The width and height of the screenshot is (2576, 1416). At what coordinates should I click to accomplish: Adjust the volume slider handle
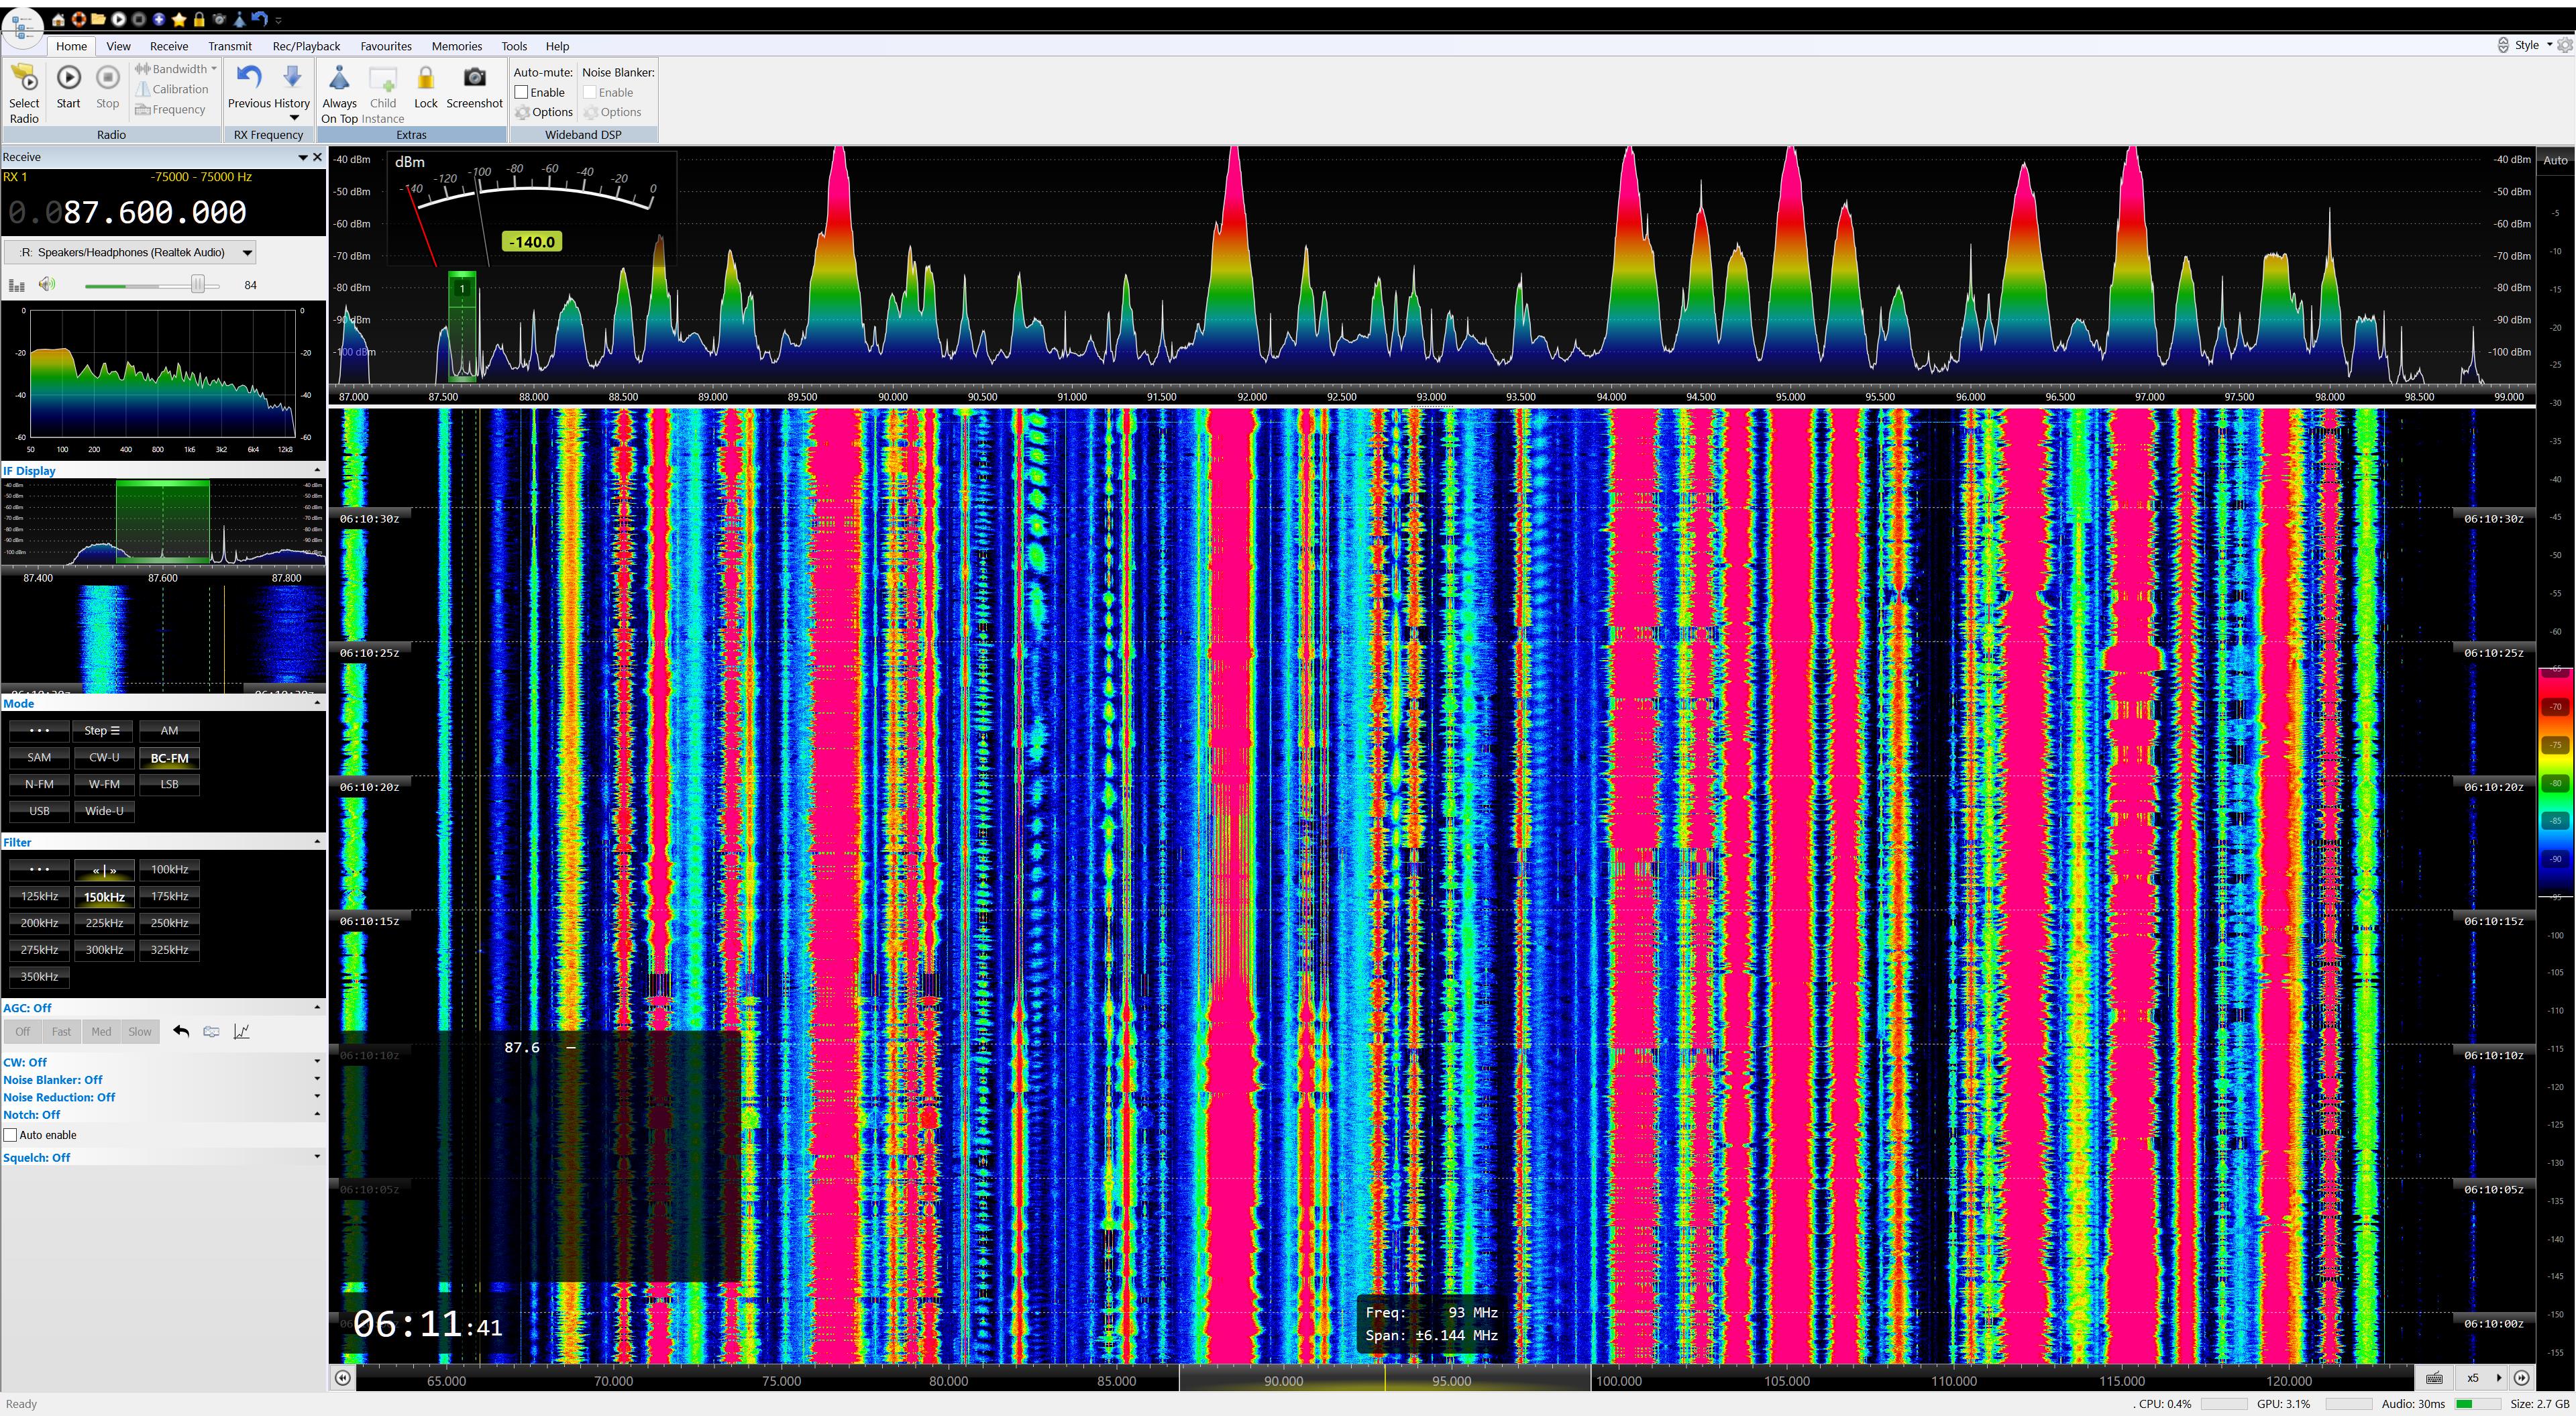pyautogui.click(x=198, y=285)
